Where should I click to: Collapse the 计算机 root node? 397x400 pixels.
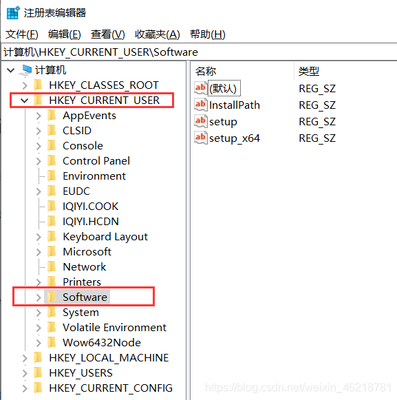click(11, 70)
